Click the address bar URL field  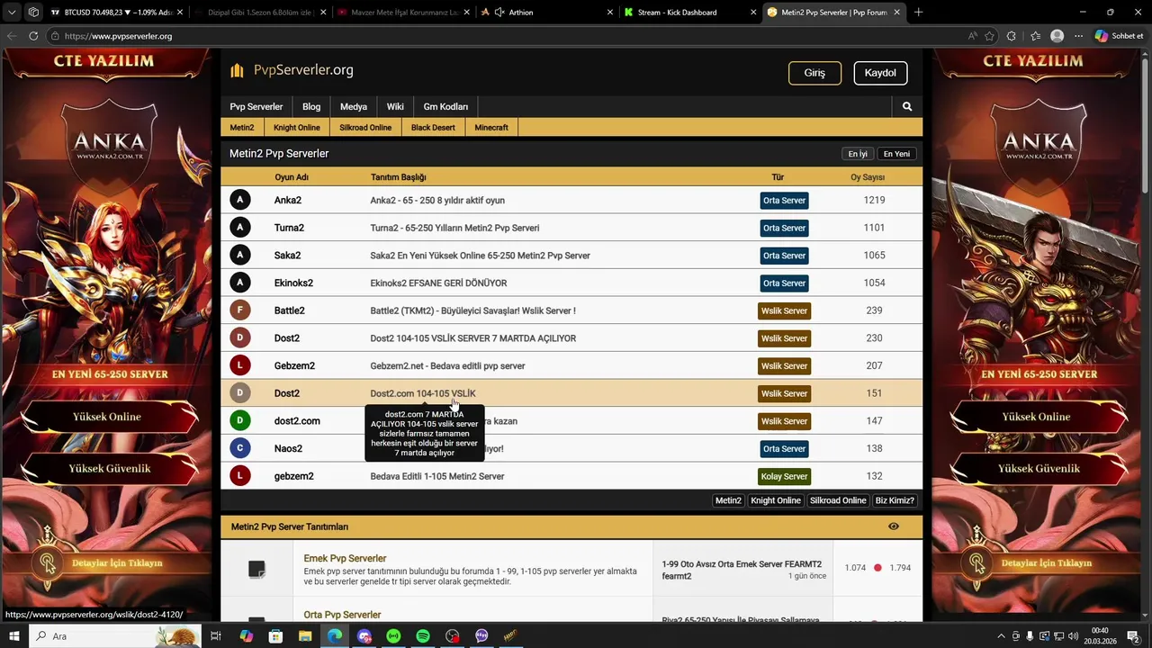[504, 36]
